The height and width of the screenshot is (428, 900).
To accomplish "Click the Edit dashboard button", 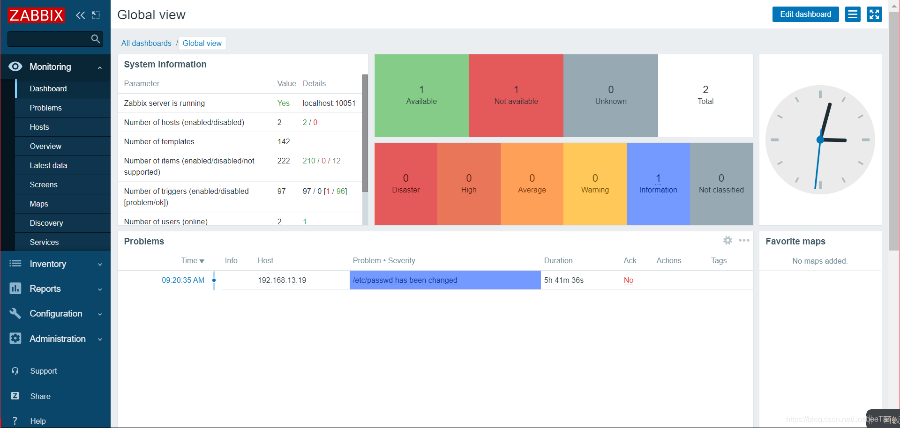I will (x=805, y=15).
